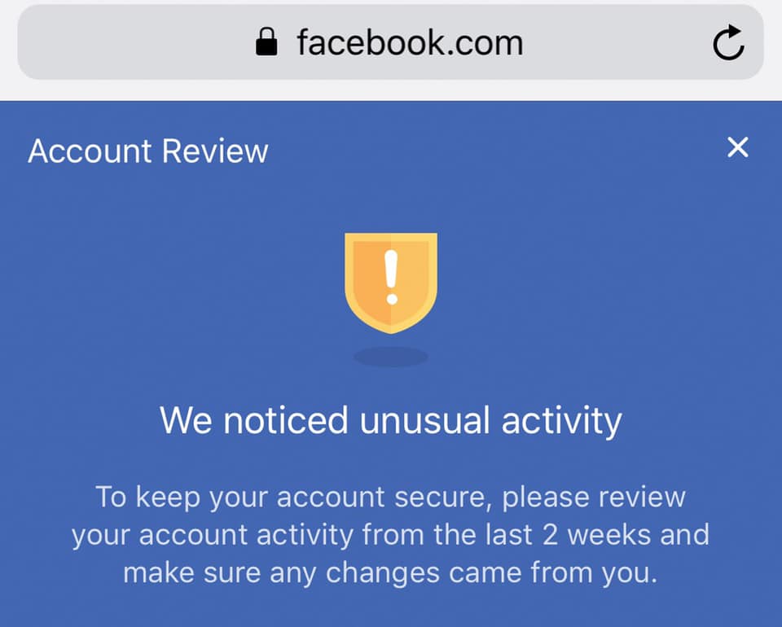The width and height of the screenshot is (782, 627).
Task: Tap blue header space between title and X
Action: [x=497, y=150]
